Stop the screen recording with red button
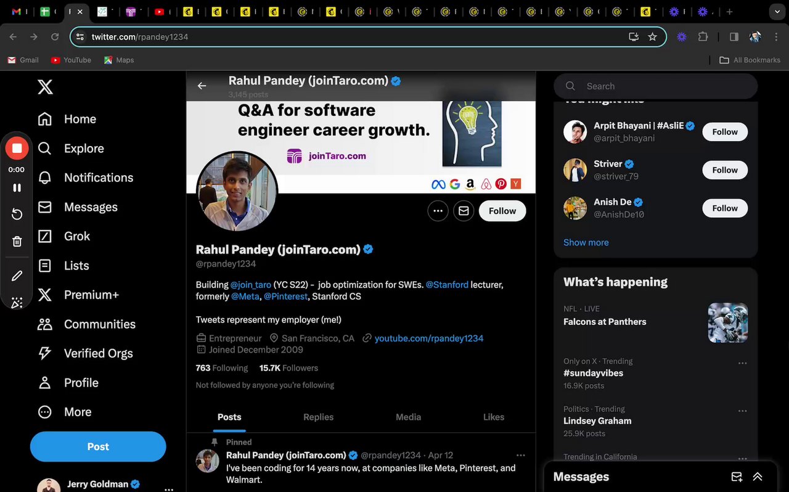The width and height of the screenshot is (789, 492). 17,148
